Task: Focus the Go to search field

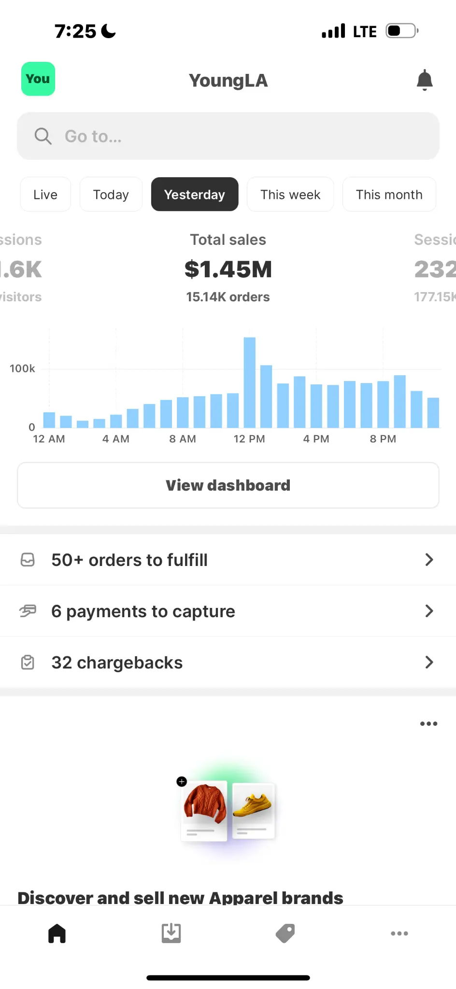Action: point(228,136)
